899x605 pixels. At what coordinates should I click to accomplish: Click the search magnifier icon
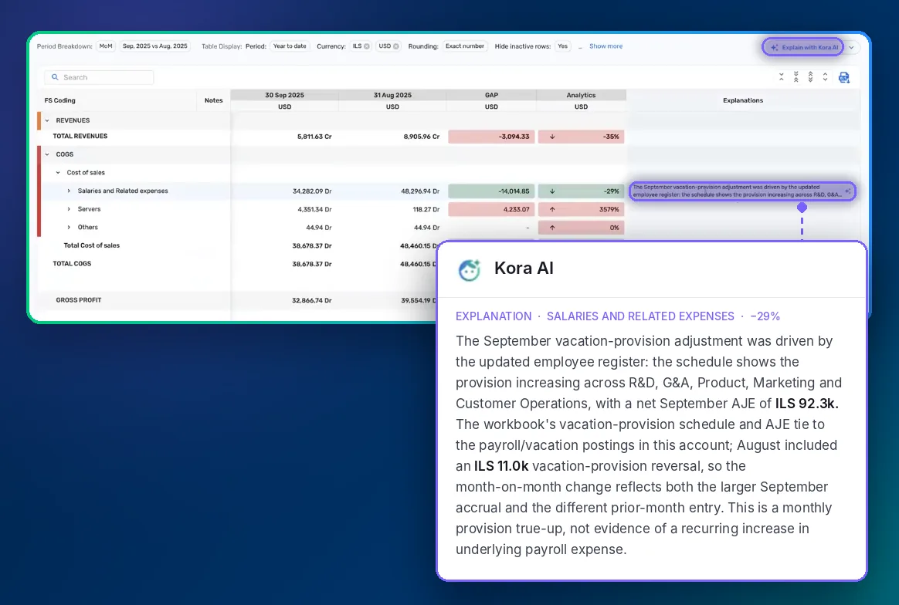coord(55,77)
